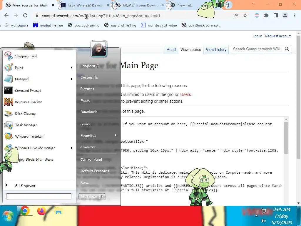301x226 pixels.
Task: Bookmark this page with the star icon
Action: (x=245, y=15)
